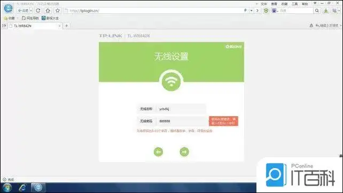Click the magnifier search icon
This screenshot has height=193, width=343.
pyautogui.click(x=317, y=11)
